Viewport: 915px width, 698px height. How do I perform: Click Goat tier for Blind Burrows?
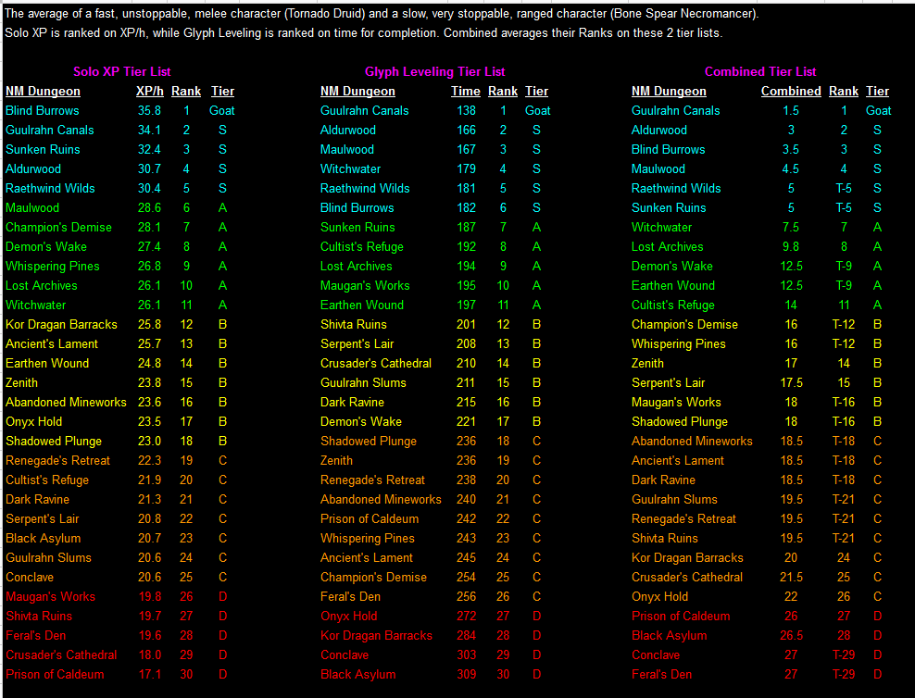click(222, 110)
